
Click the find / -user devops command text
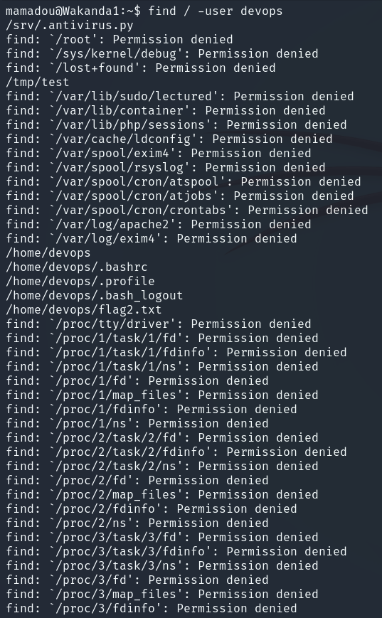pyautogui.click(x=216, y=11)
